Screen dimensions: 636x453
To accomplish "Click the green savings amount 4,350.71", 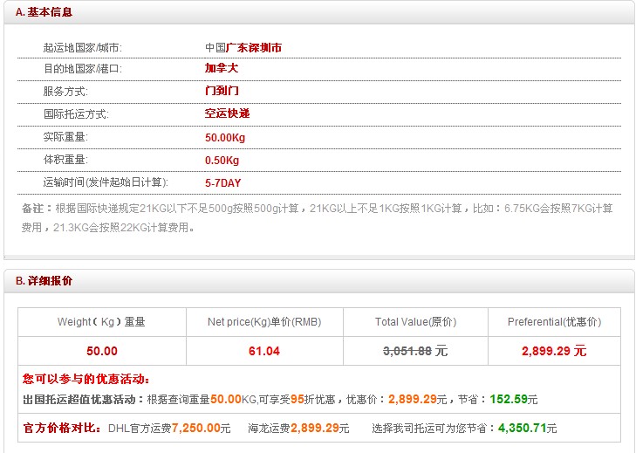I will pyautogui.click(x=520, y=429).
